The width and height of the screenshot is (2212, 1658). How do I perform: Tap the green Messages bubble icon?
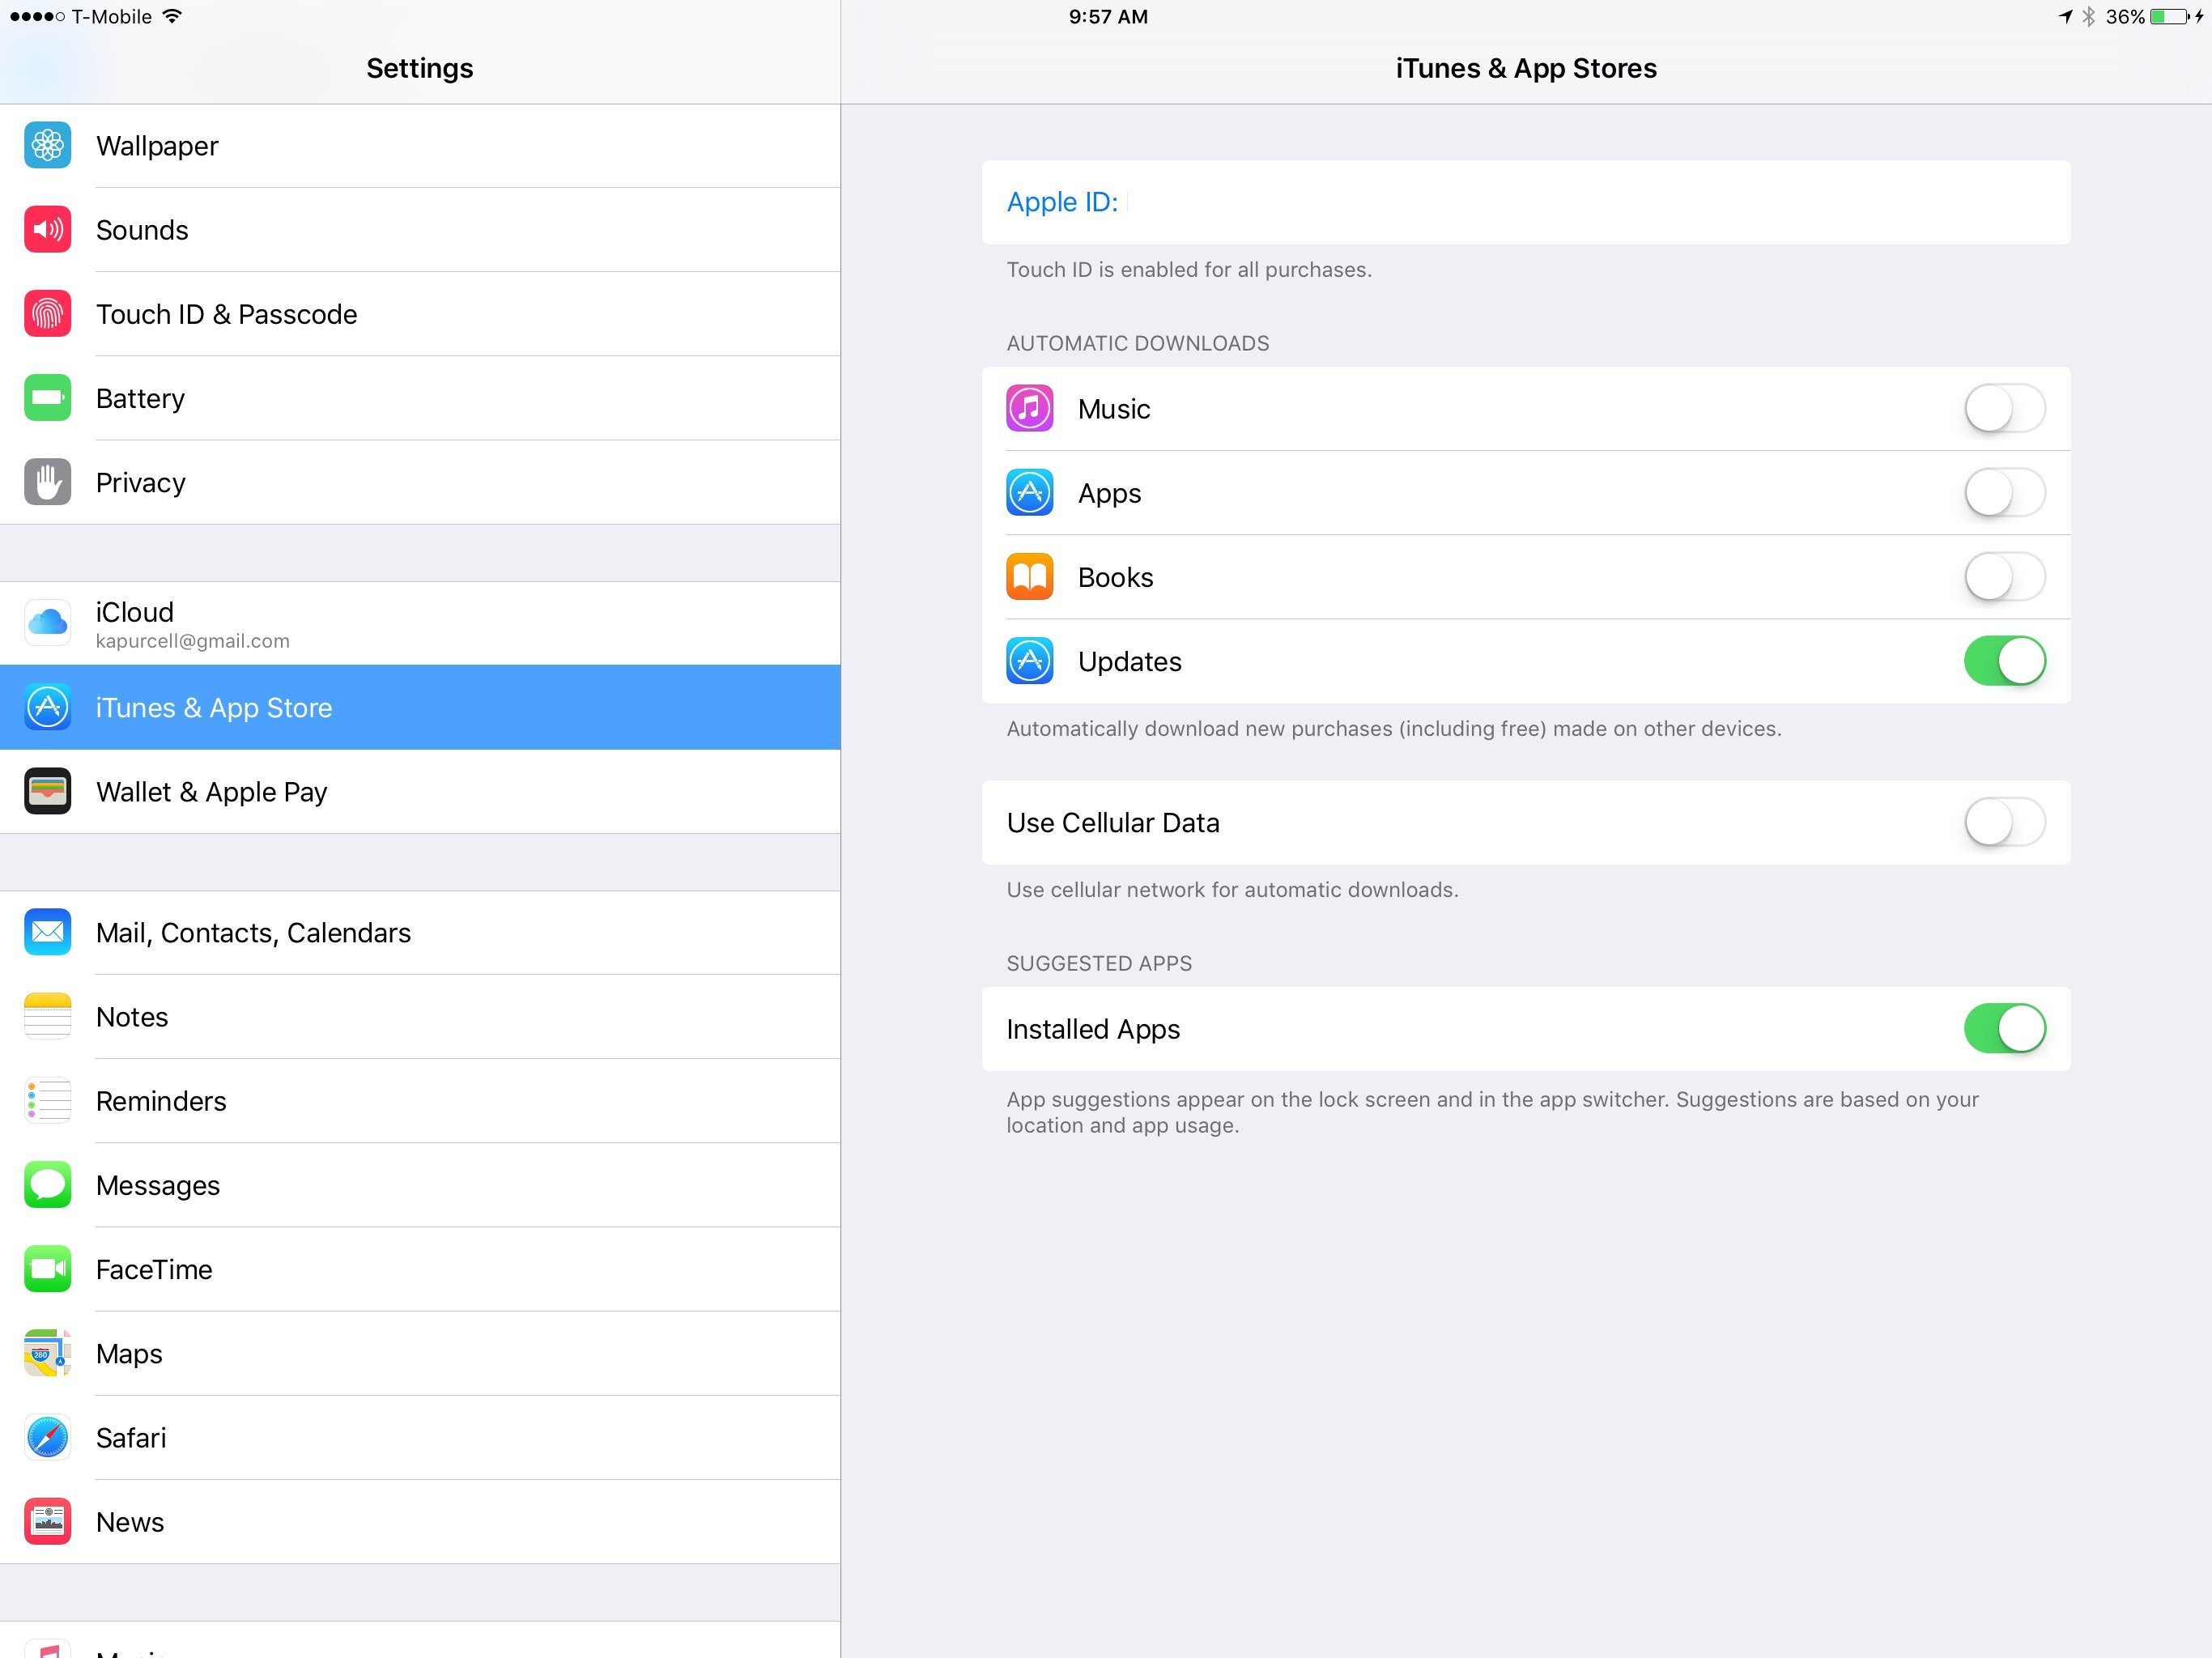(x=47, y=1185)
